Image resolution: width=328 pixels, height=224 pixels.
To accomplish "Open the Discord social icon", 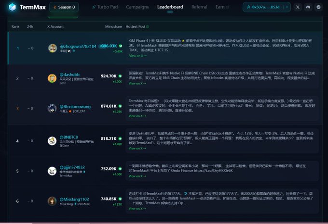I will coord(308,7).
